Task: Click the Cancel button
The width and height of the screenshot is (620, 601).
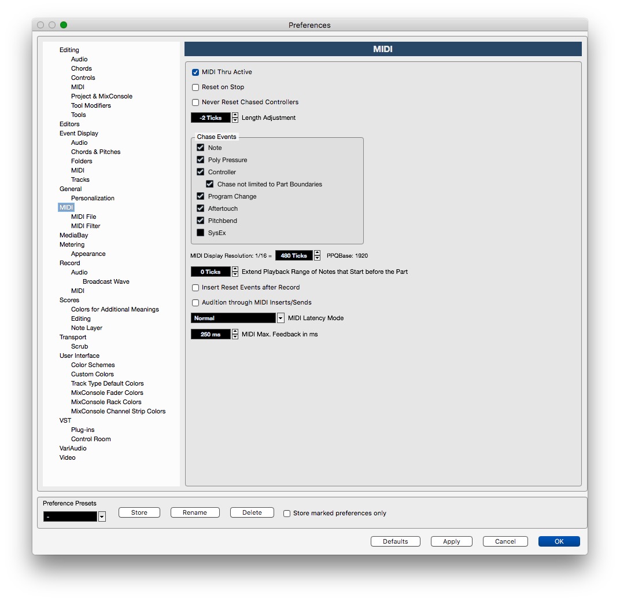Action: pos(505,541)
